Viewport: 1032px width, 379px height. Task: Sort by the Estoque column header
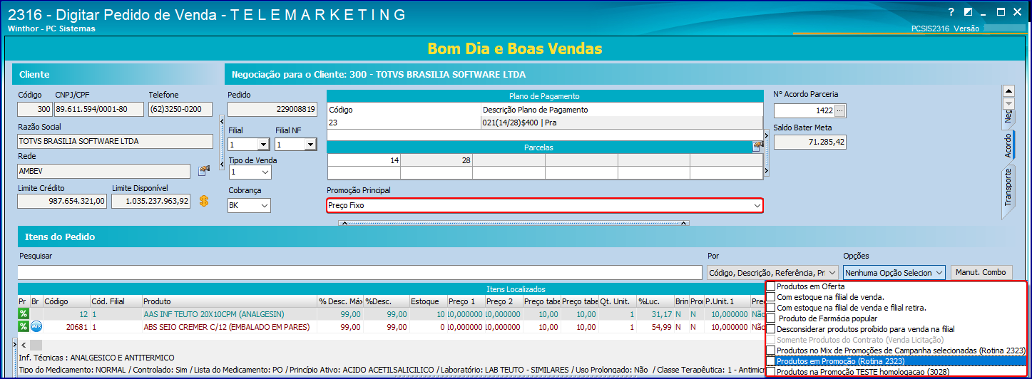tap(427, 301)
